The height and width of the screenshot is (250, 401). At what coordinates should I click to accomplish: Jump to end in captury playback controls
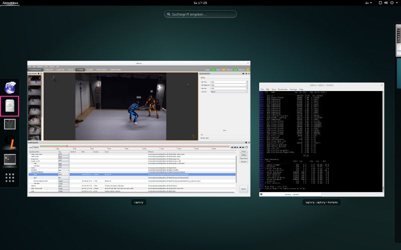243,147
